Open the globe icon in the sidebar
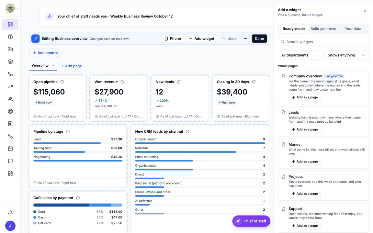The height and width of the screenshot is (233, 373). [x=10, y=37]
